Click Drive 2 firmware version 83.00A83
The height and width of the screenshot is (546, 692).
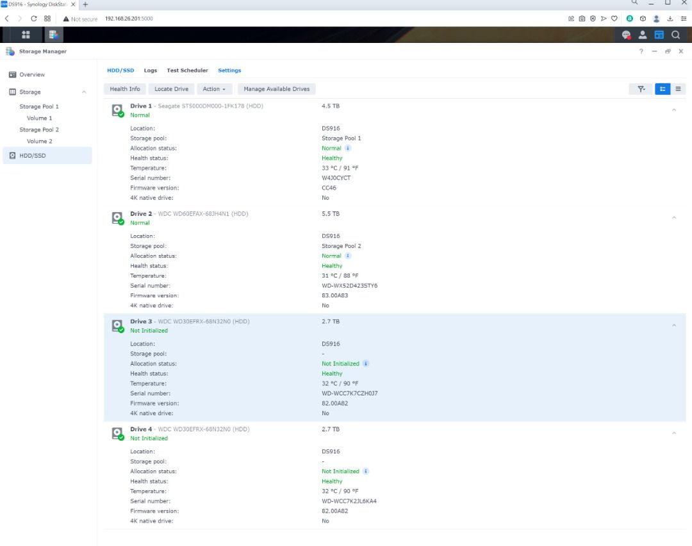click(x=334, y=295)
